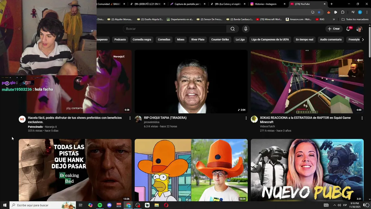371x209 pixels.
Task: Filter feed by the Comedias chip
Action: [x=164, y=39]
